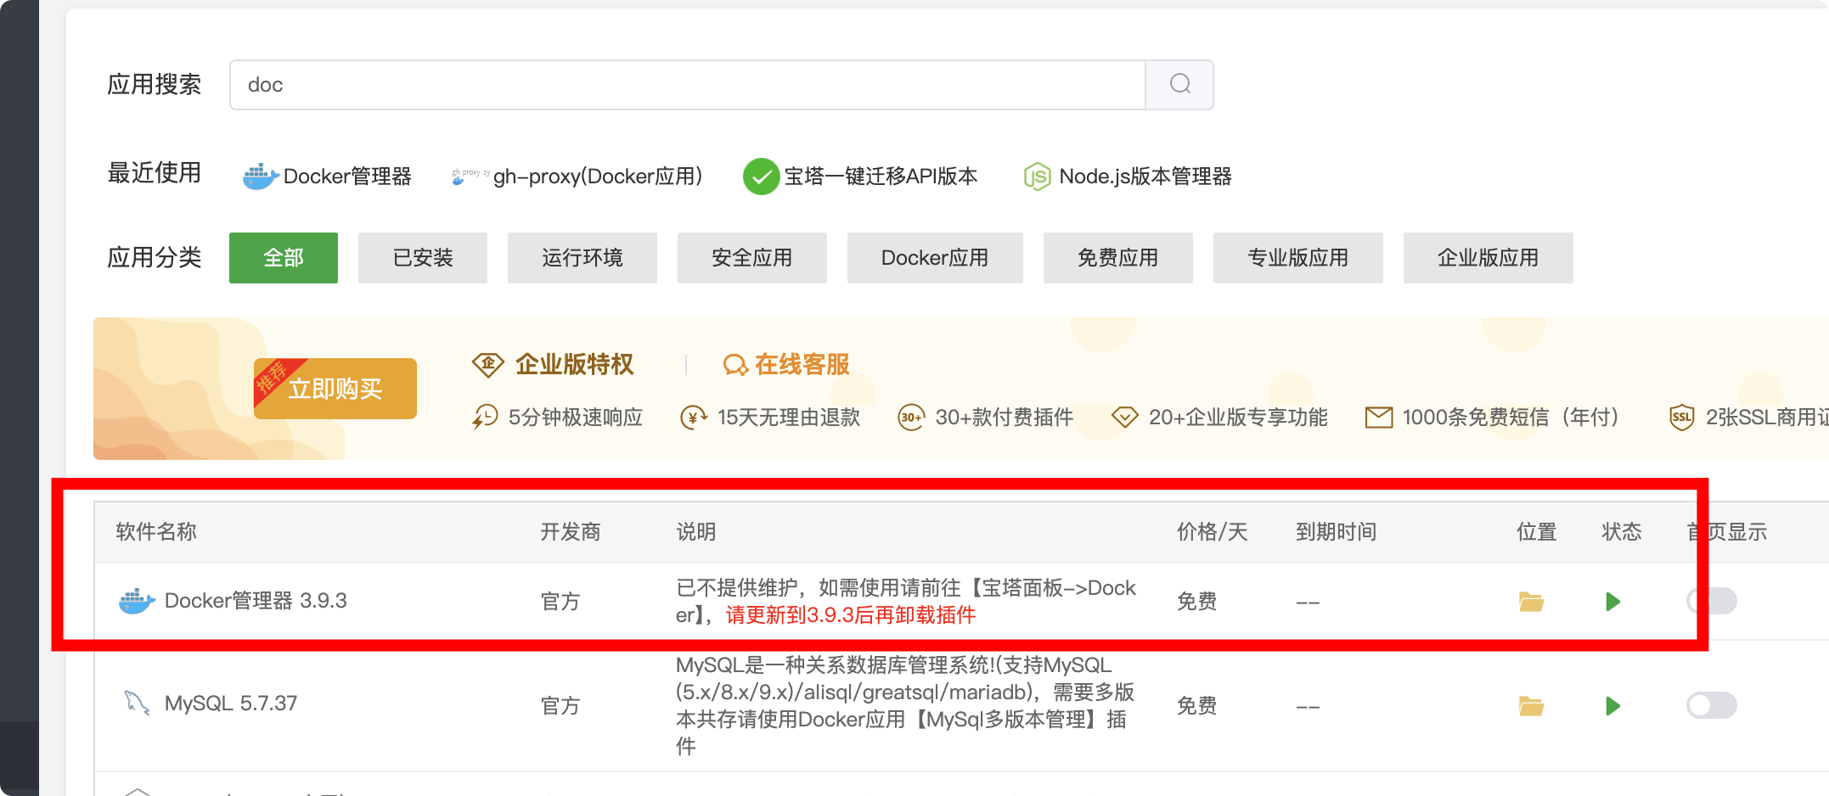The width and height of the screenshot is (1829, 796).
Task: Switch to the Docker应用 category
Action: click(935, 258)
